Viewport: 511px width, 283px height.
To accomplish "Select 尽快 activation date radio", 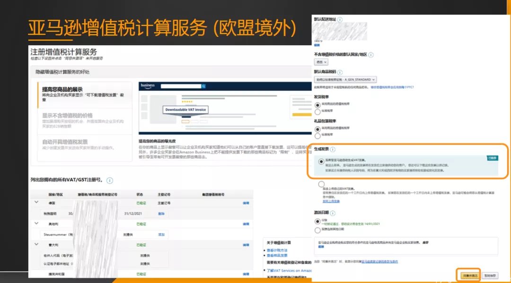I will pos(317,221).
